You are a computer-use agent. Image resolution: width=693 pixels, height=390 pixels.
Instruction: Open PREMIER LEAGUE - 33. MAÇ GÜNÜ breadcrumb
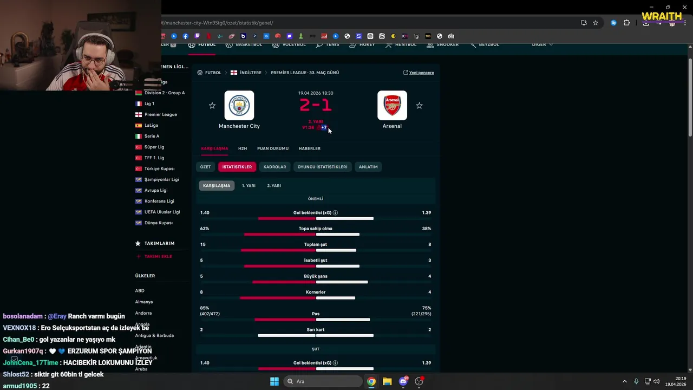305,73
